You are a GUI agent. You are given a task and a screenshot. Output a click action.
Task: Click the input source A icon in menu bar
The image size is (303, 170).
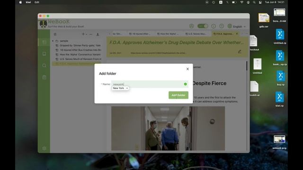221,2
